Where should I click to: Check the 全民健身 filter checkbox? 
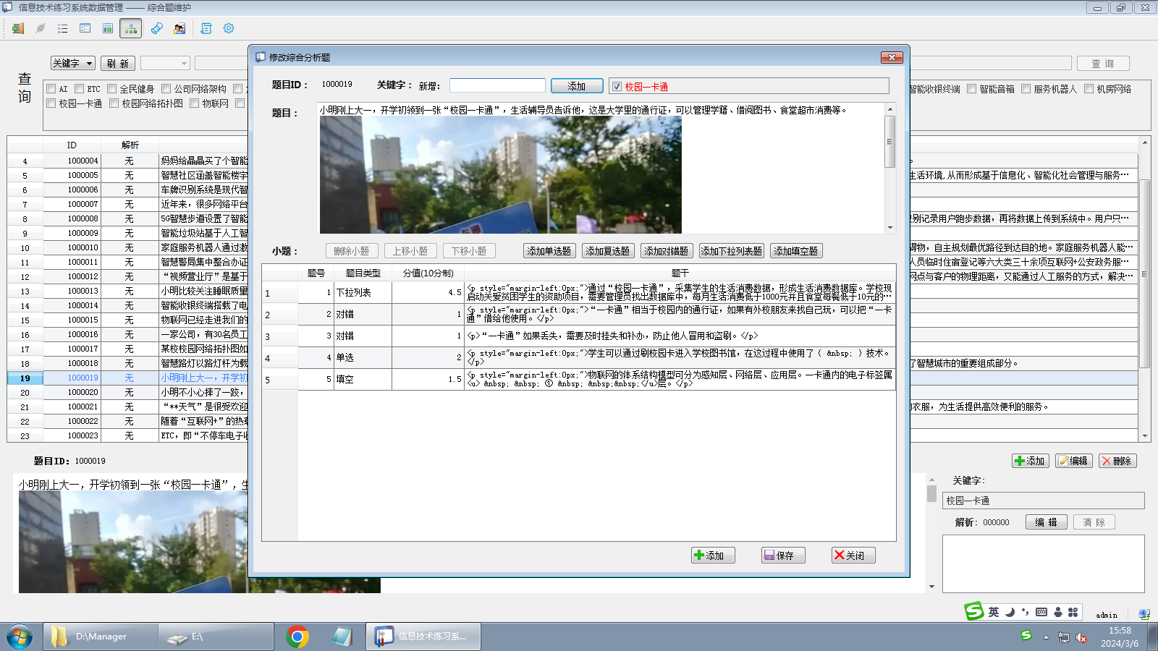(112, 89)
